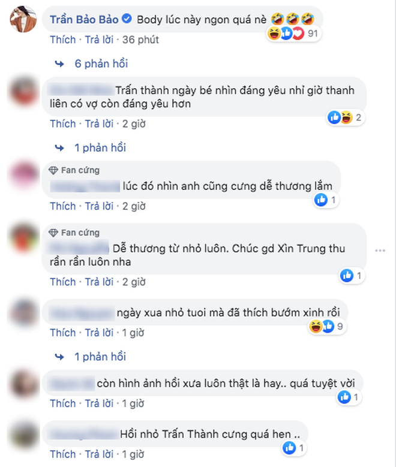Viewport: 396px width, 467px height.
Task: View the 2 reactions on the đáng yêu comment
Action: click(346, 117)
